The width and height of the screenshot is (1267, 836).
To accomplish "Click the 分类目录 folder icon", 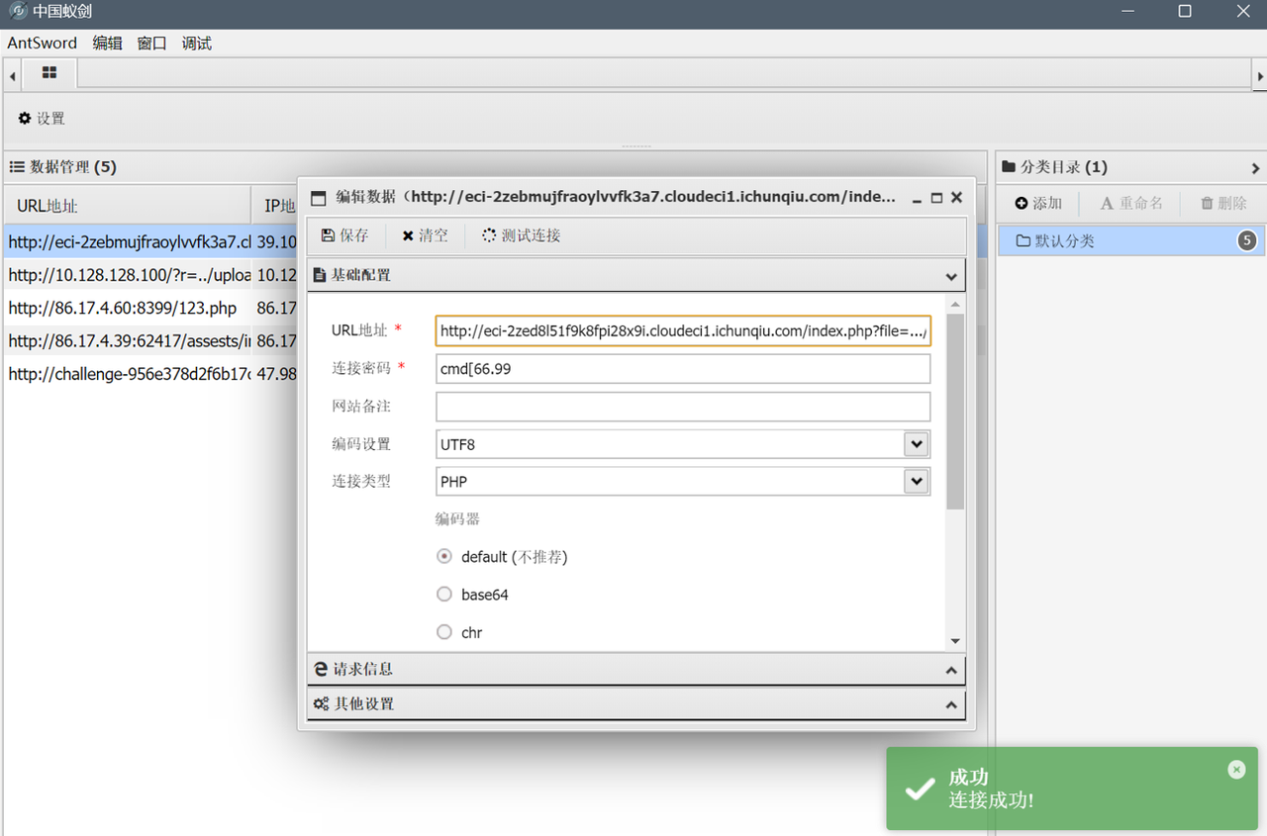I will (1010, 167).
